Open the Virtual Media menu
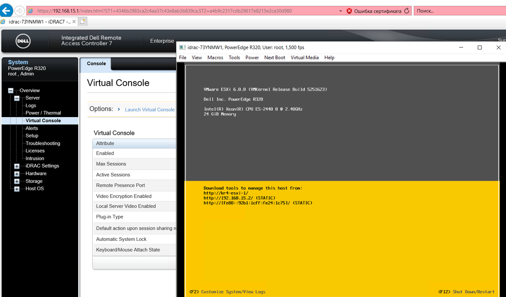 click(x=305, y=58)
